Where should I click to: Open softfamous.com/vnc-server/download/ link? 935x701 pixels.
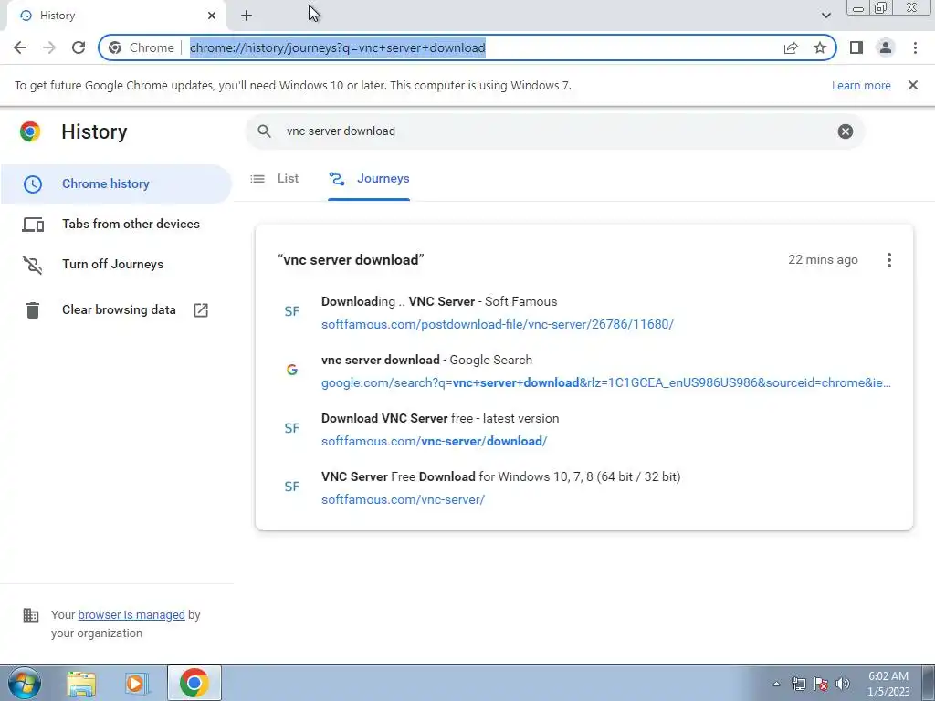tap(434, 441)
